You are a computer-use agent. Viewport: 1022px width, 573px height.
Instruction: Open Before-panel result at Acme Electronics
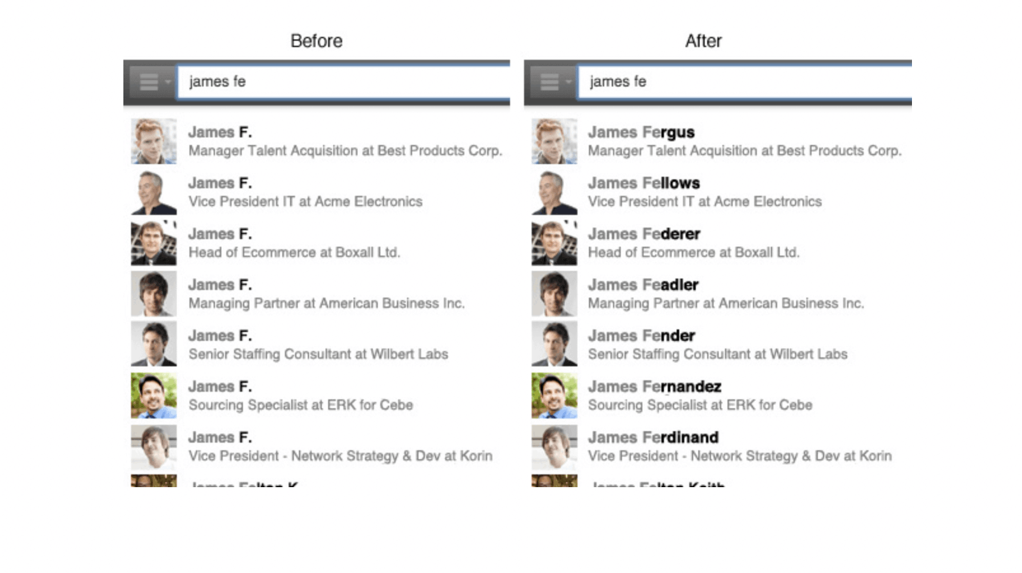pyautogui.click(x=305, y=193)
